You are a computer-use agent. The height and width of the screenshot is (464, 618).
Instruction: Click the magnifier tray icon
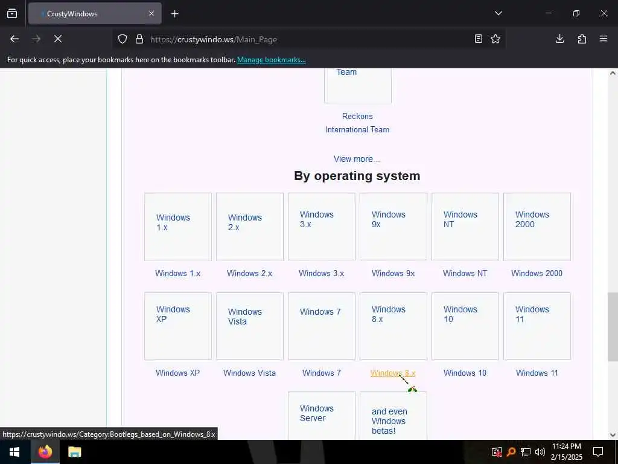(511, 452)
